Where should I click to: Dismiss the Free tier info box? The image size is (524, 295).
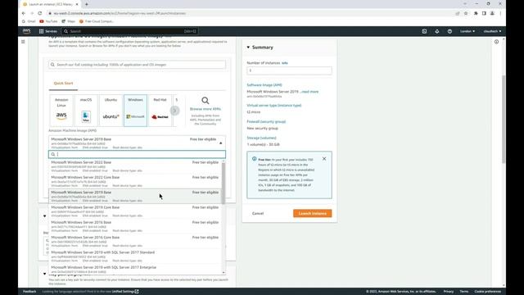324,159
